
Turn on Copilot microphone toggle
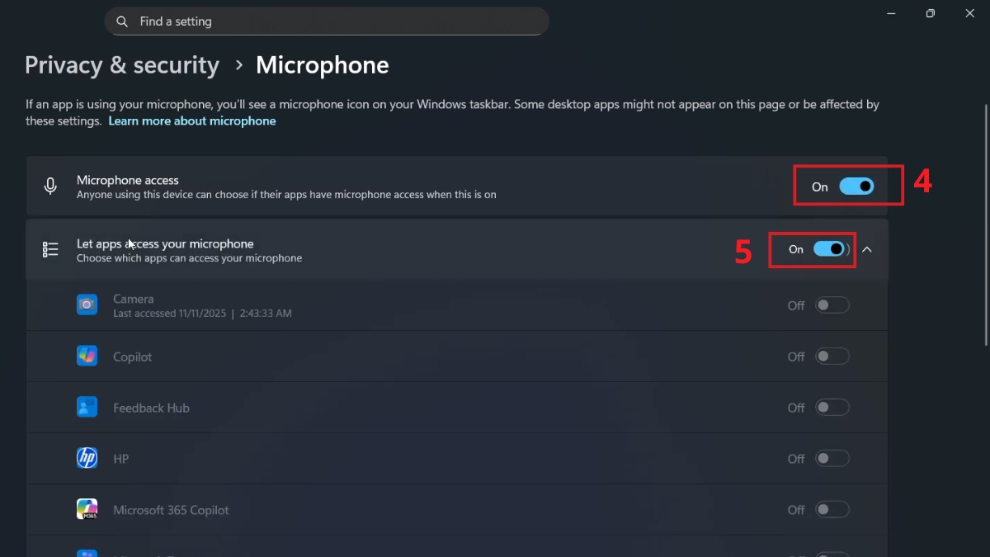pos(832,356)
